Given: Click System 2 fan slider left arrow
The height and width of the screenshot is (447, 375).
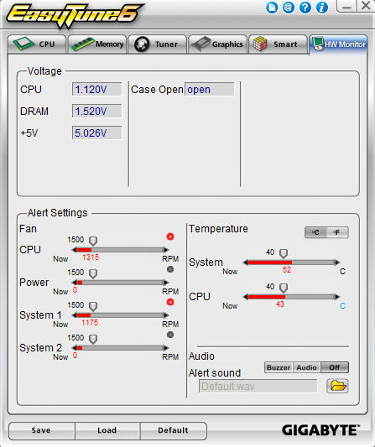Looking at the screenshot, I should tap(74, 348).
